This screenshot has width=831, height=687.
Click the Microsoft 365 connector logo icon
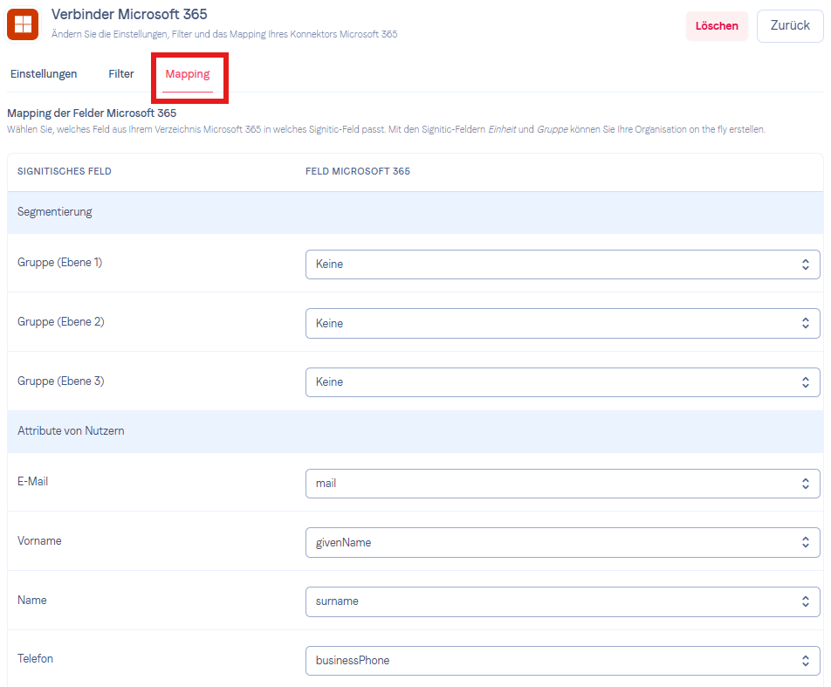tap(23, 24)
